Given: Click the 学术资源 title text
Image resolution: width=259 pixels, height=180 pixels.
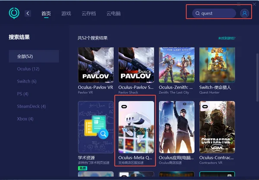Looking at the screenshot, I should point(86,158).
